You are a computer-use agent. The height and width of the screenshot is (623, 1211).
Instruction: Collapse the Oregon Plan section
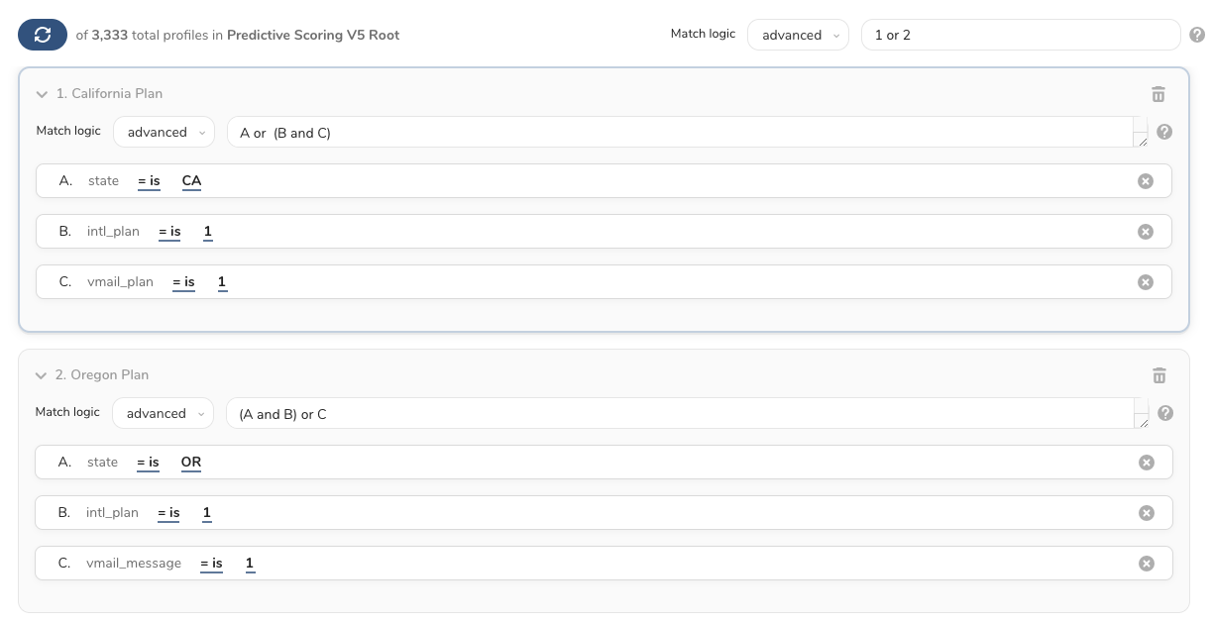41,375
